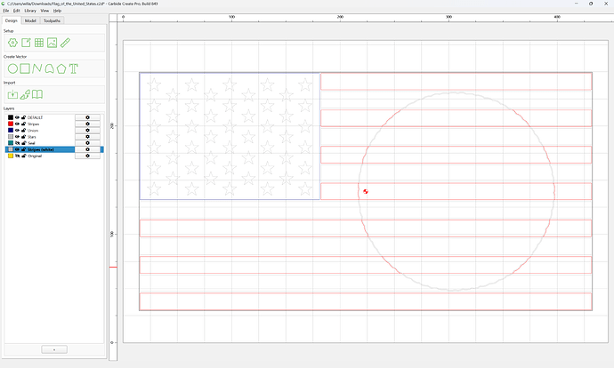Viewport: 614px width, 368px height.
Task: Select the DEFAULT layer name
Action: 35,117
